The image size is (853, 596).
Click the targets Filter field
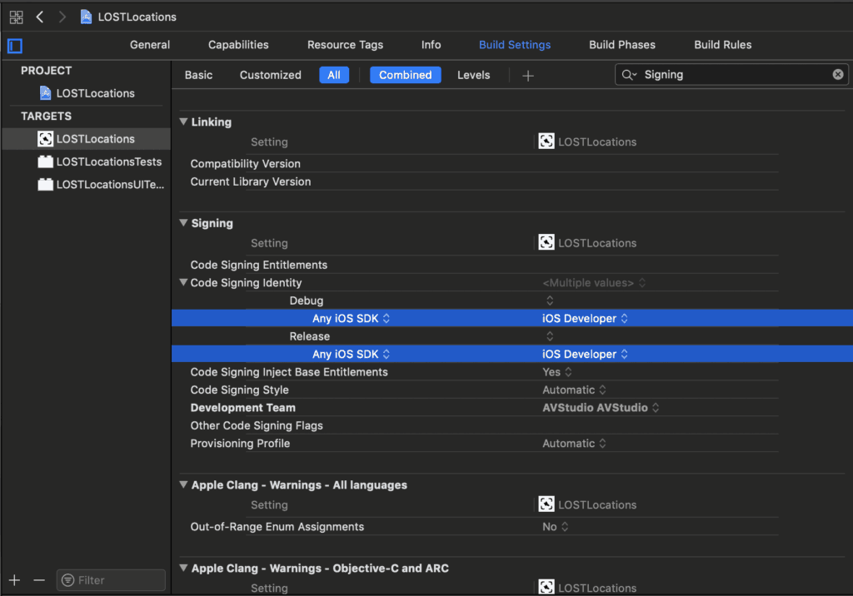click(111, 580)
